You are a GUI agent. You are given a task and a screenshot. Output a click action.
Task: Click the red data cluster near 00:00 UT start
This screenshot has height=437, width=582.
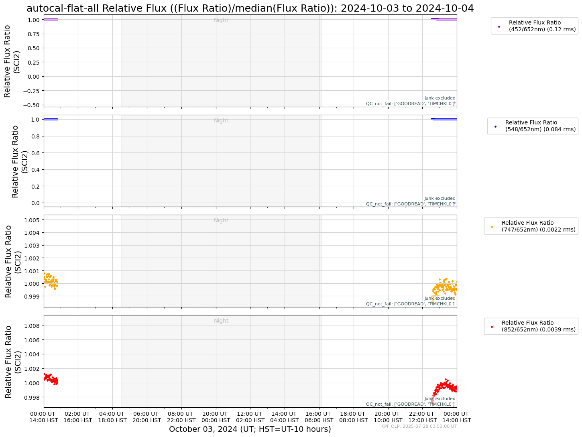point(51,378)
